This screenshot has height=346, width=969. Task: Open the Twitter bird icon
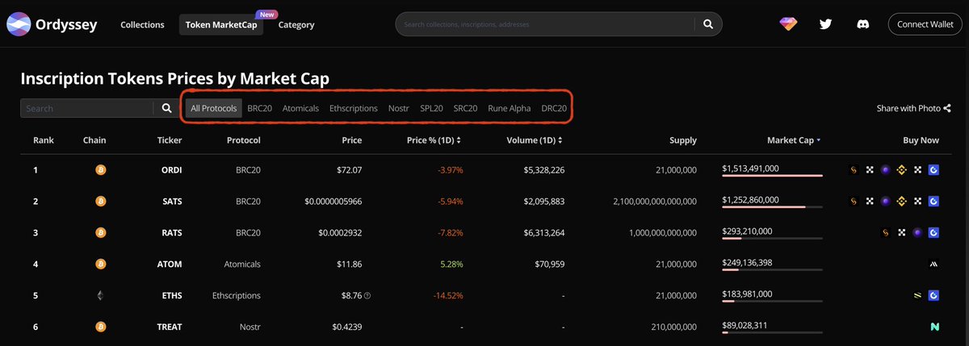pos(825,24)
